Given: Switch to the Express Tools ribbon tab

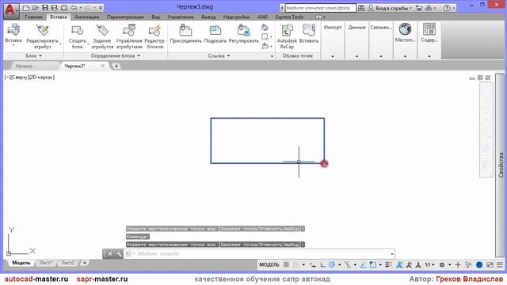Looking at the screenshot, I should 289,17.
